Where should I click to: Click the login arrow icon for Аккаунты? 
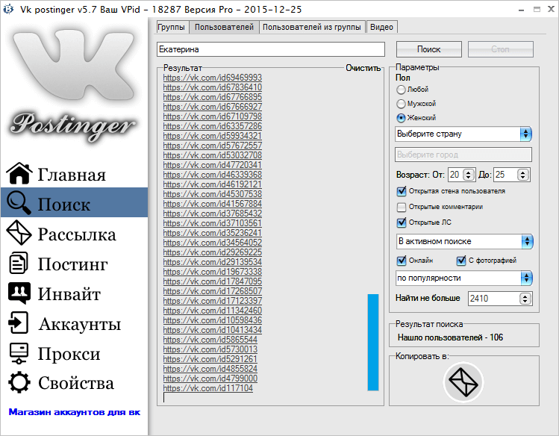(x=18, y=323)
